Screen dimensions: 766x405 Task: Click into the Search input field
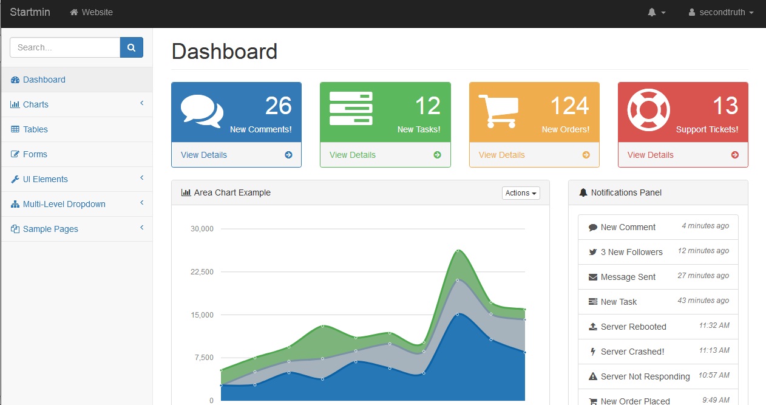[x=65, y=47]
